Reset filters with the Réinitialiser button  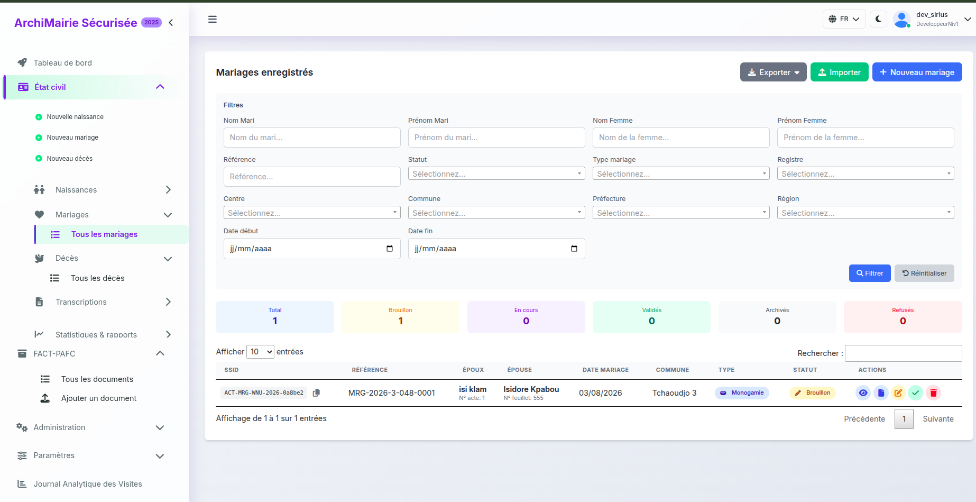tap(924, 273)
